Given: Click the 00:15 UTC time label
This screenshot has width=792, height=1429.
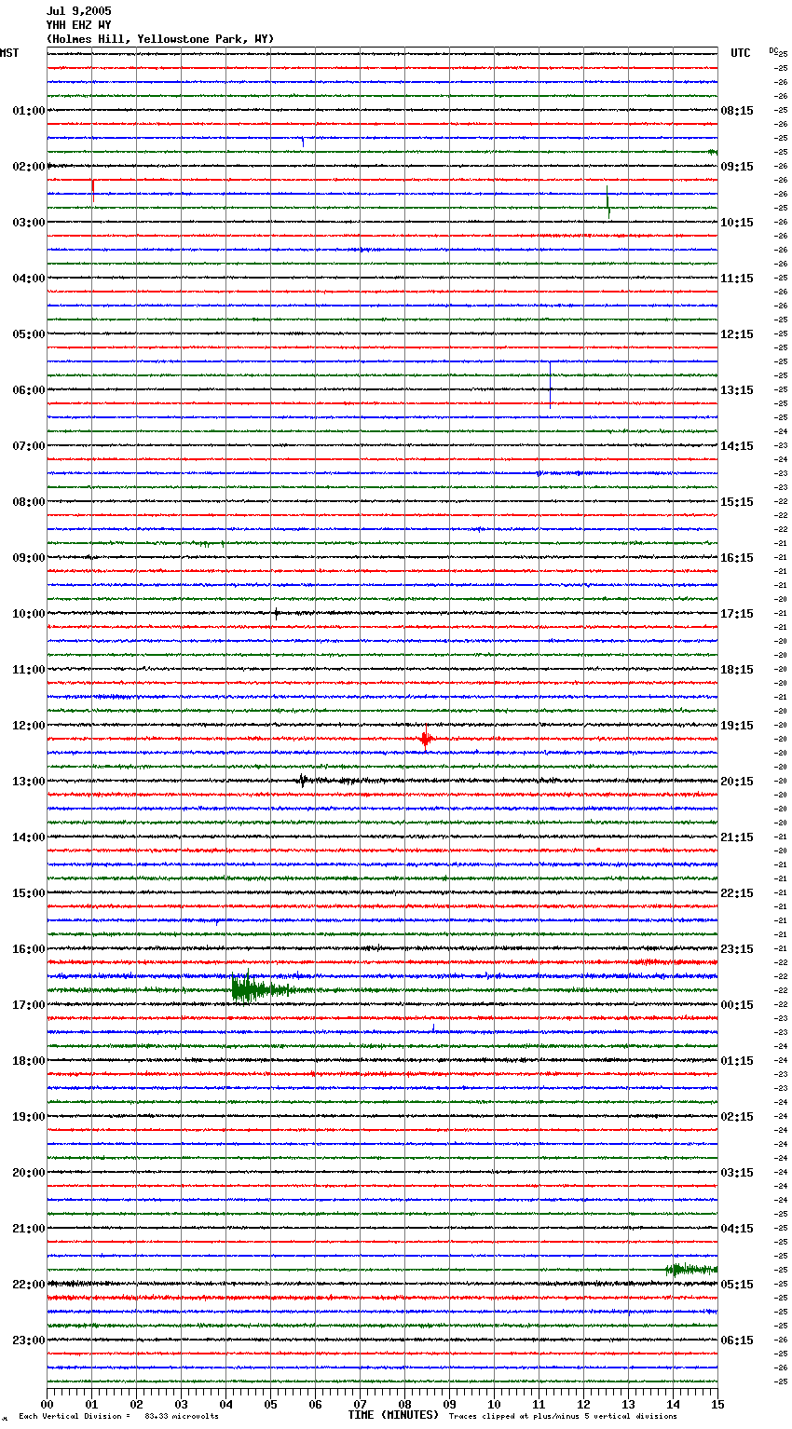Looking at the screenshot, I should click(737, 1005).
